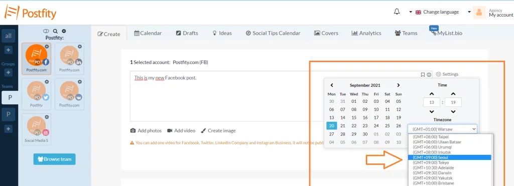Open the notifications bell

(x=397, y=12)
